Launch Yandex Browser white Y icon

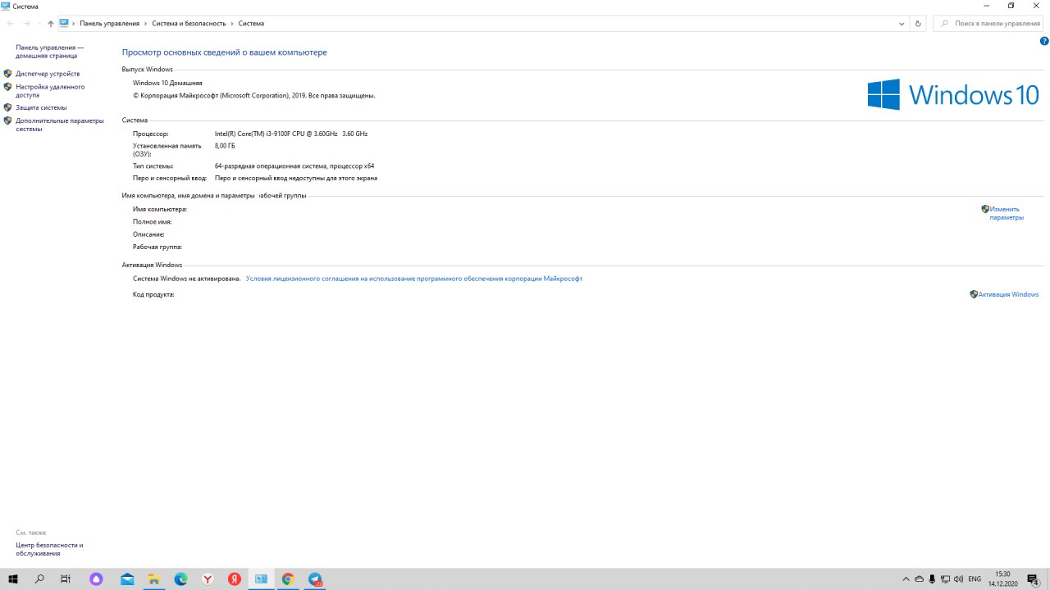[x=208, y=579]
